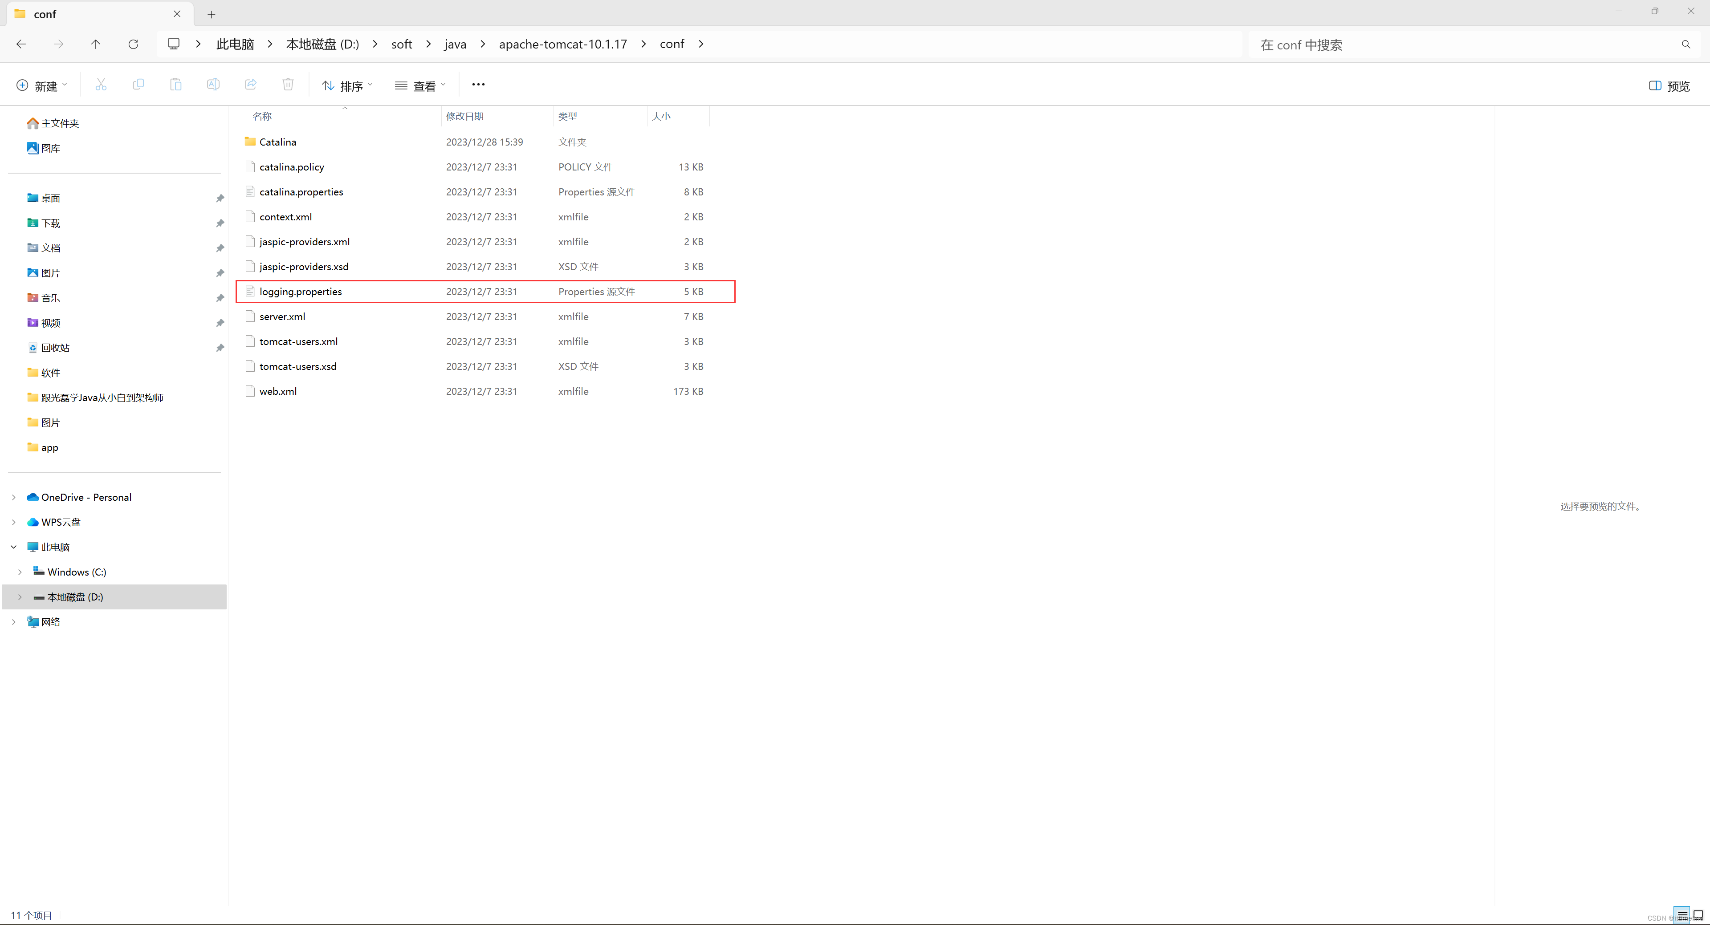Sort by 修改日期 column header
The width and height of the screenshot is (1710, 925).
[x=464, y=116]
